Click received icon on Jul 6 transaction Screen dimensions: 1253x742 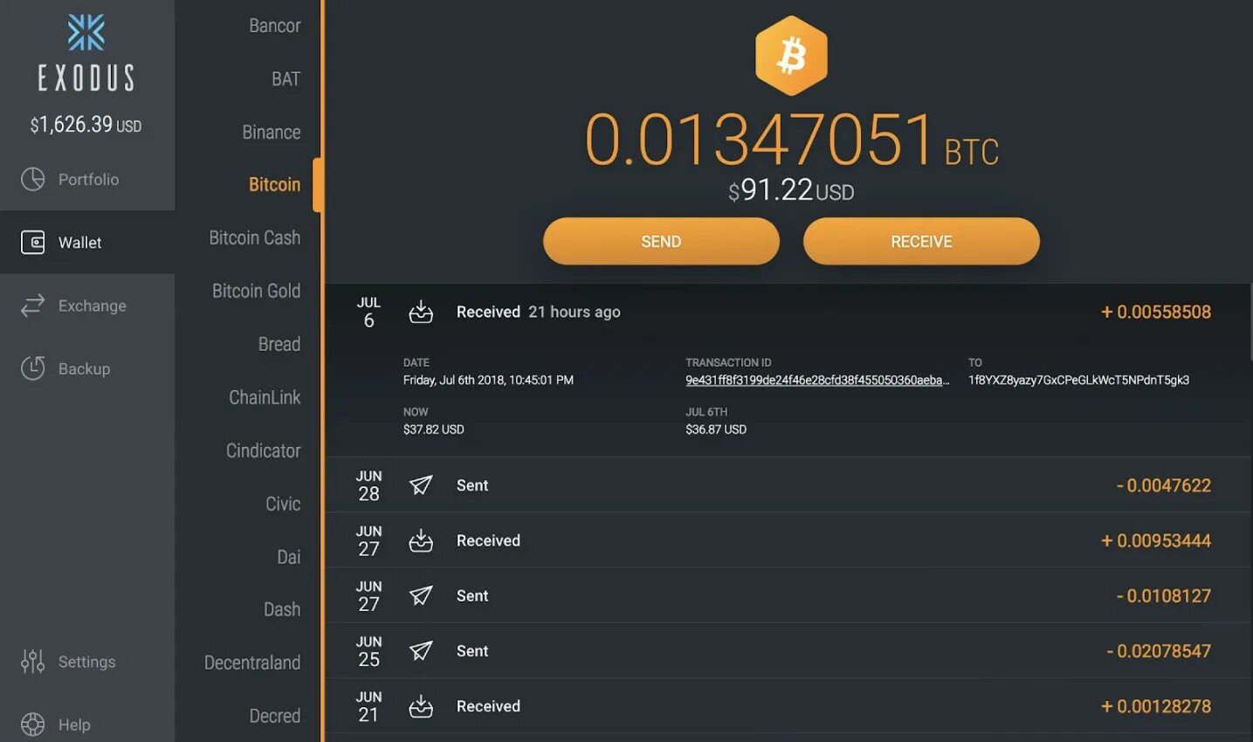pyautogui.click(x=421, y=312)
